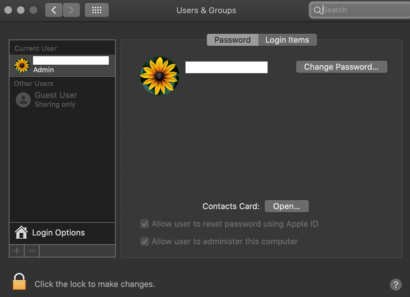This screenshot has width=410, height=297.
Task: Toggle Allow user to reset password using Apple ID
Action: point(145,224)
